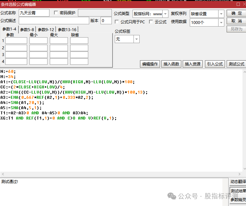Open the 插入函数 dialog
Viewport: 246px width, 206px height.
point(171,64)
